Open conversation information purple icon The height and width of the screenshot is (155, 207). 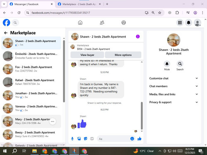coord(138,36)
